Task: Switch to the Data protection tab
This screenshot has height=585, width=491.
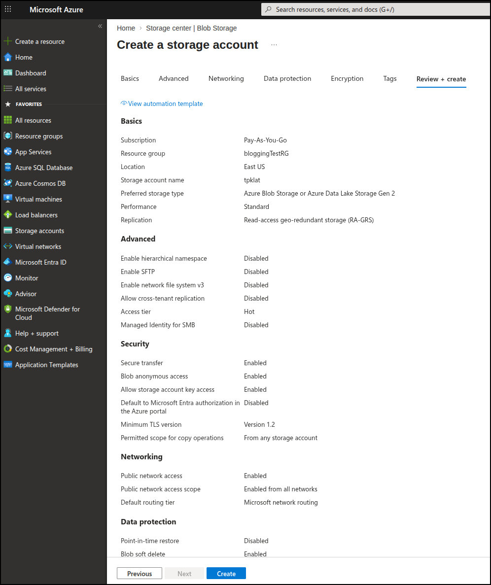Action: 287,78
